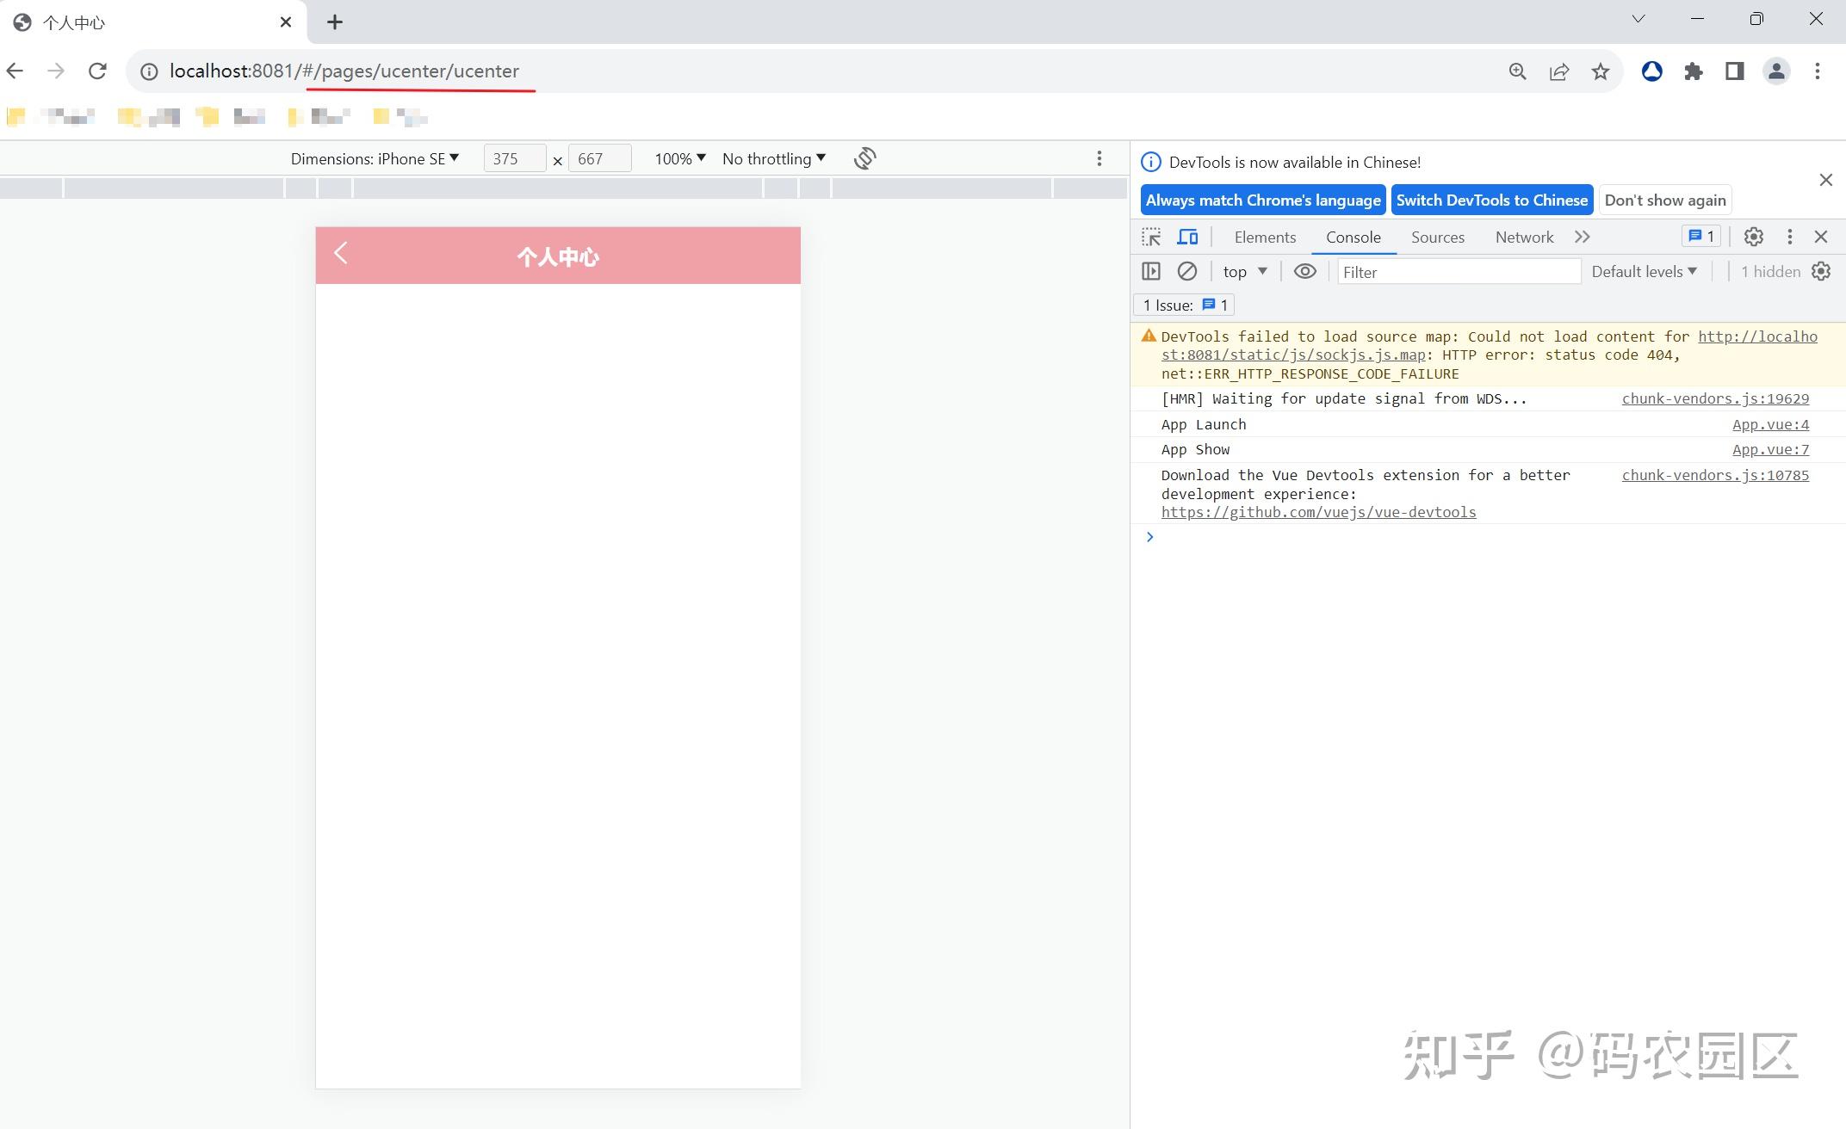
Task: Select the inspect element cursor tool
Action: pos(1151,237)
